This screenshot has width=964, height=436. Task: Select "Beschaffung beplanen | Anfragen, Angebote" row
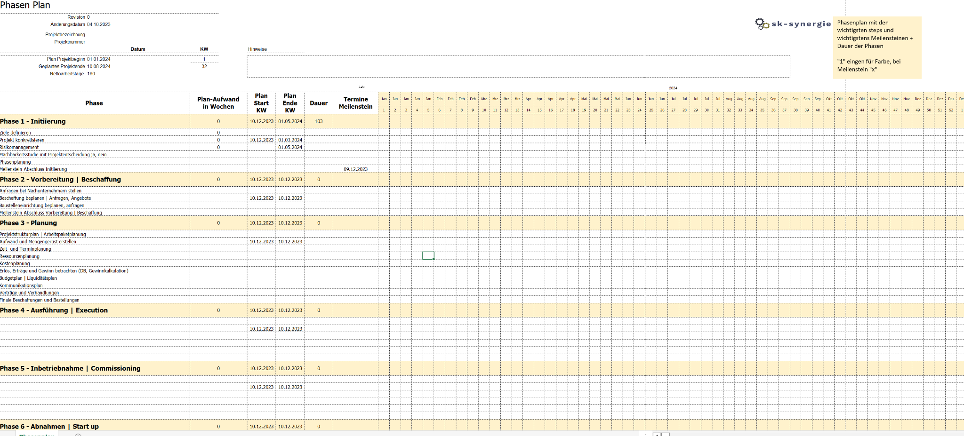point(46,198)
